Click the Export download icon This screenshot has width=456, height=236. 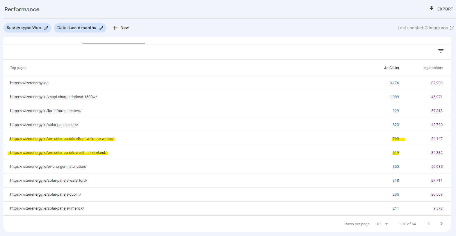pyautogui.click(x=432, y=9)
